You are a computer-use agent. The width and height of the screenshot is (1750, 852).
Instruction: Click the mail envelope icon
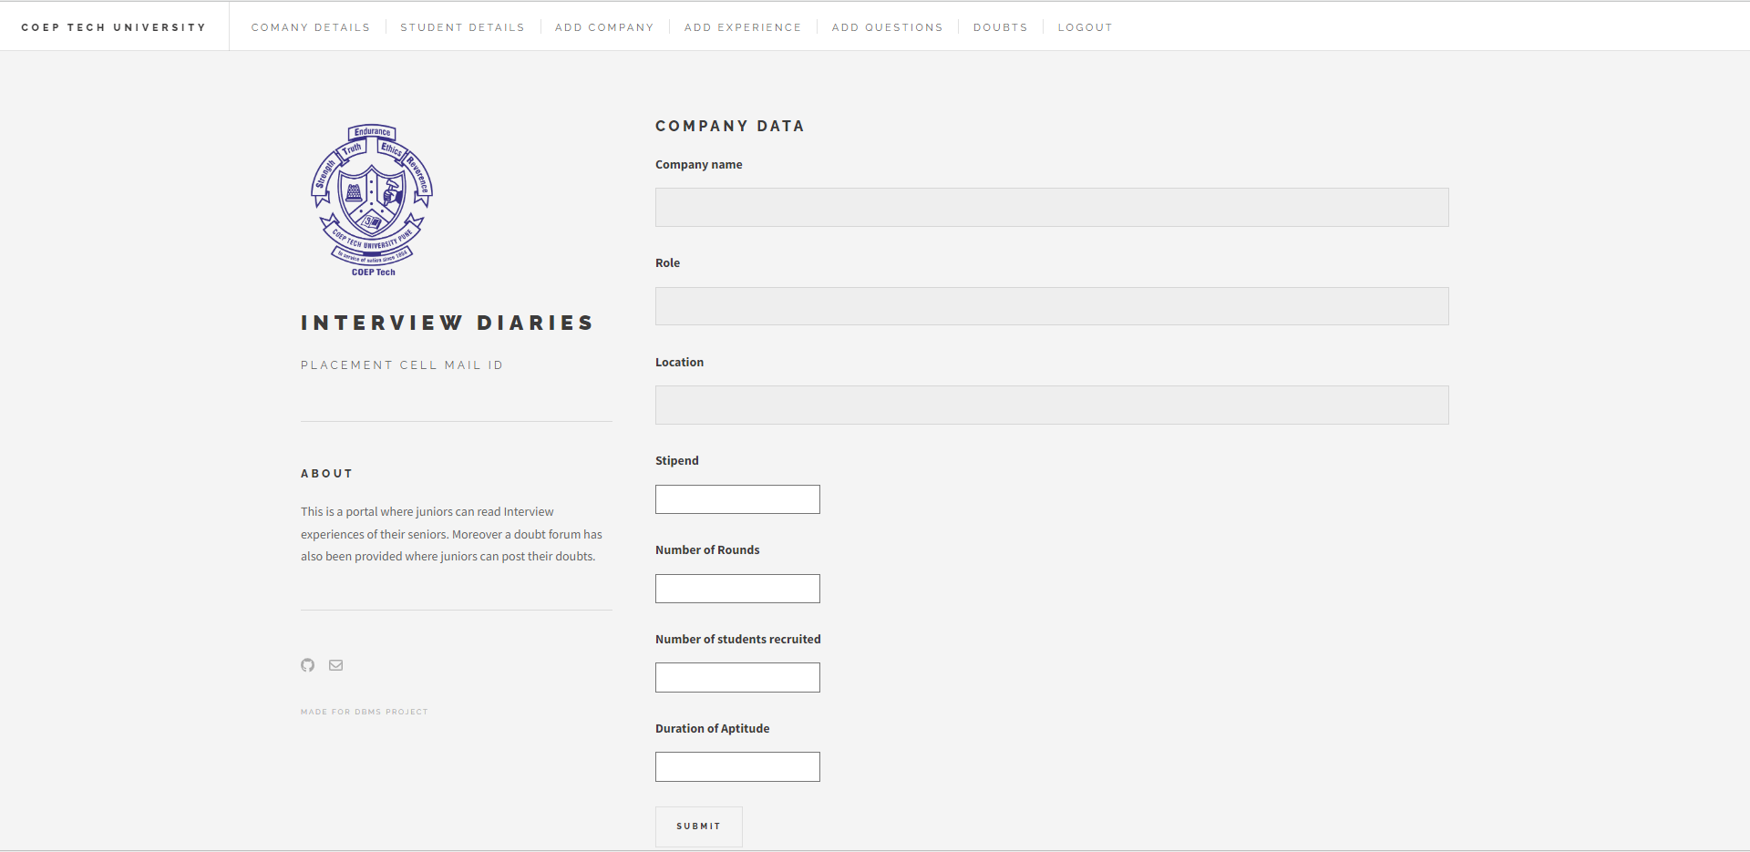click(335, 665)
